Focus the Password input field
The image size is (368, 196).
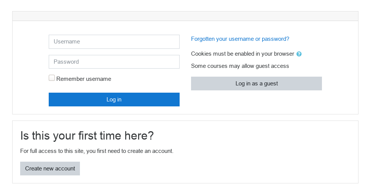point(114,62)
